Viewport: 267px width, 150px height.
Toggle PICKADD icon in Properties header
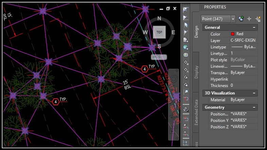(241, 19)
